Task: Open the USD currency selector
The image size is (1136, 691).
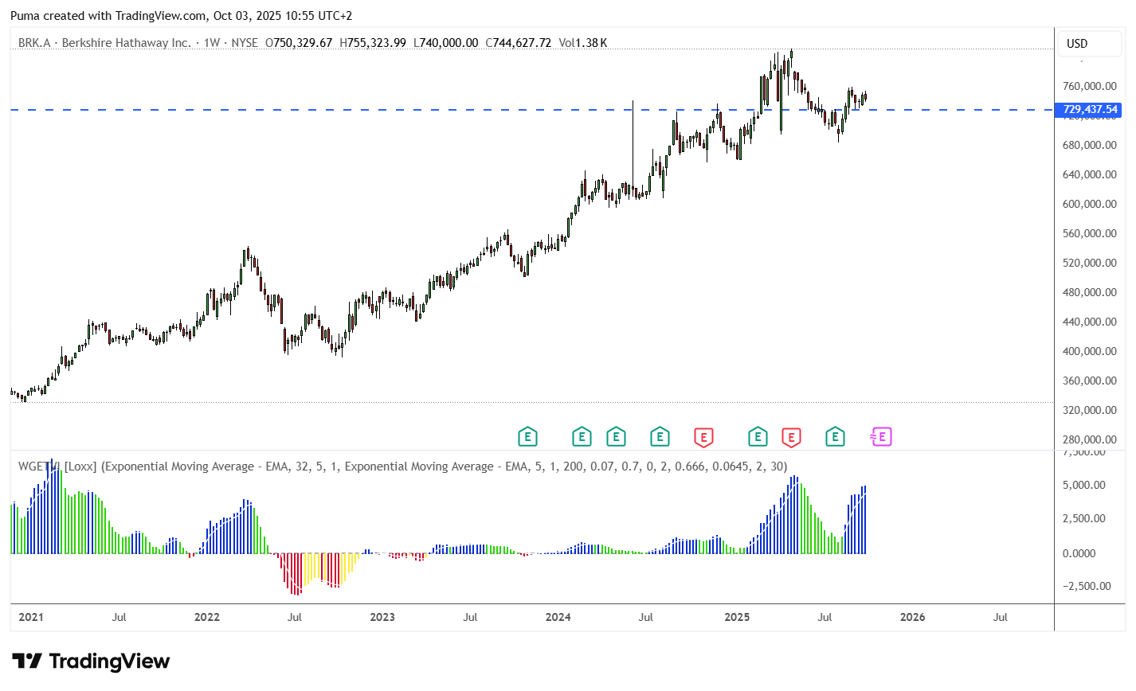Action: click(x=1089, y=44)
